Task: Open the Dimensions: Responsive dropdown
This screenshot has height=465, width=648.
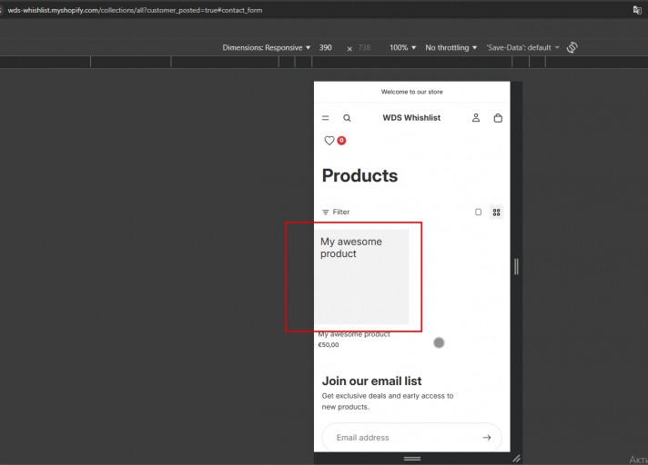Action: 267,48
